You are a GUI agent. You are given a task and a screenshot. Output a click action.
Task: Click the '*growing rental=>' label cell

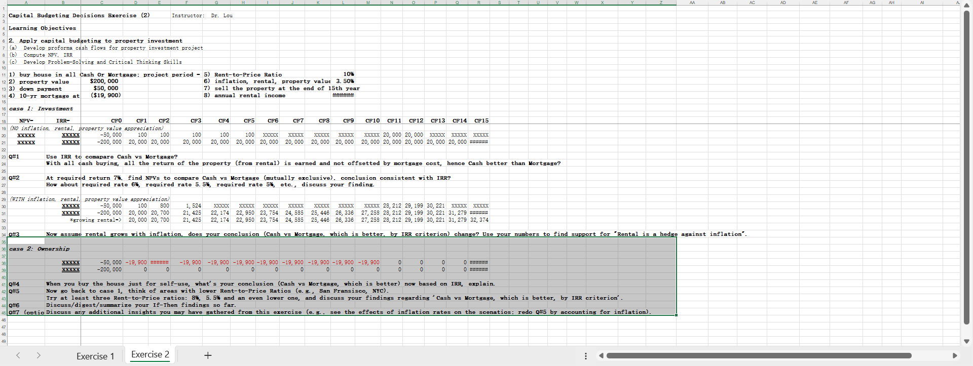coord(96,220)
